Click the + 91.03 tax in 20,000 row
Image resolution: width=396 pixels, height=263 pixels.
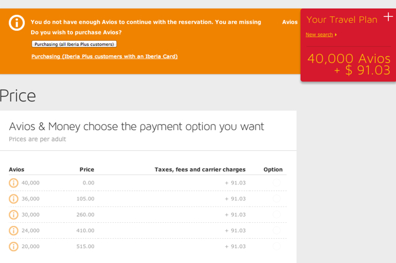point(235,246)
